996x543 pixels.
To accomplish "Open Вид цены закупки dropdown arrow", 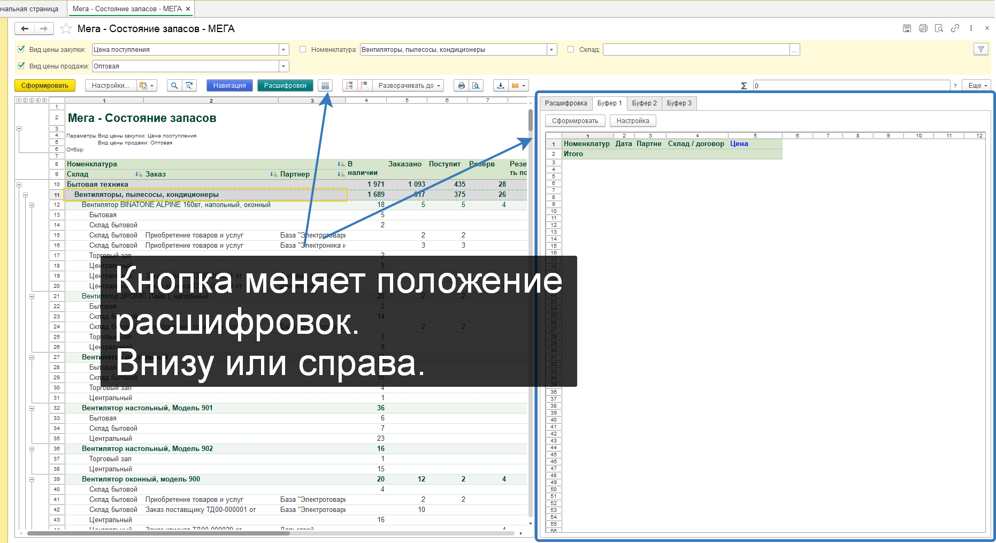I will click(284, 50).
